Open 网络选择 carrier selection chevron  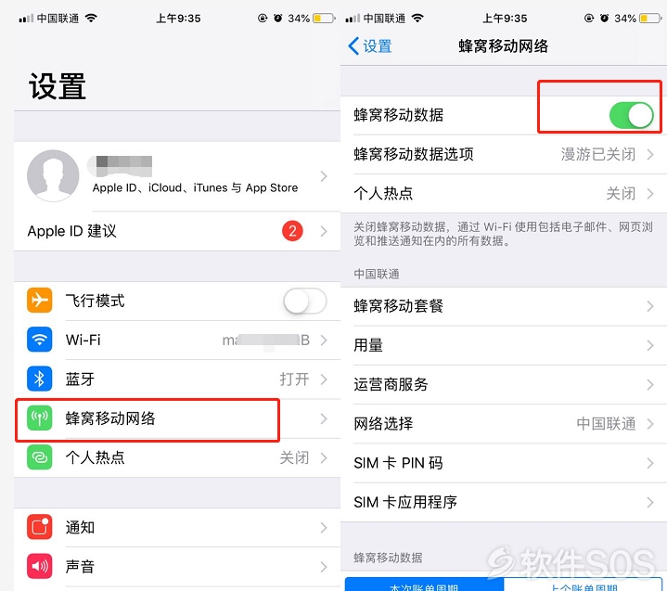click(x=650, y=424)
